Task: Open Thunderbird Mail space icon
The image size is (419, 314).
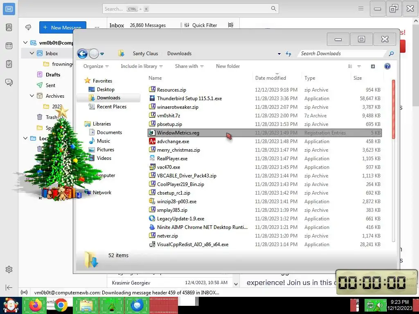Action: pos(9,9)
